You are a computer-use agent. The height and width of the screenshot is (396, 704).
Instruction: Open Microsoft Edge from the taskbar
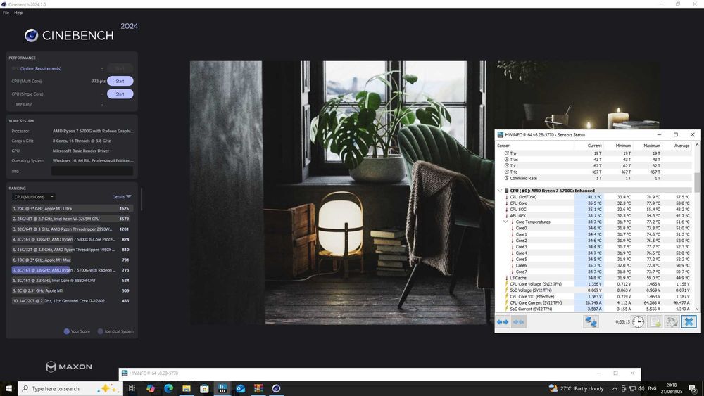(x=168, y=388)
